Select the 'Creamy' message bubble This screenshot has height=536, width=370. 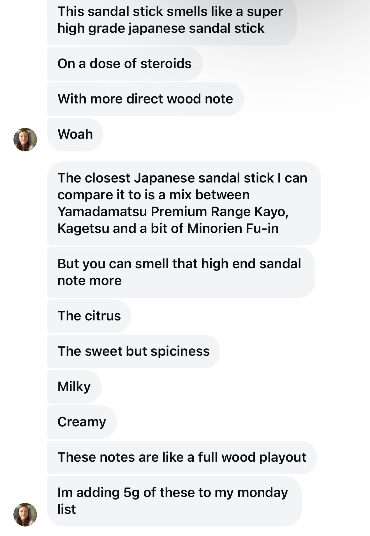click(x=81, y=421)
